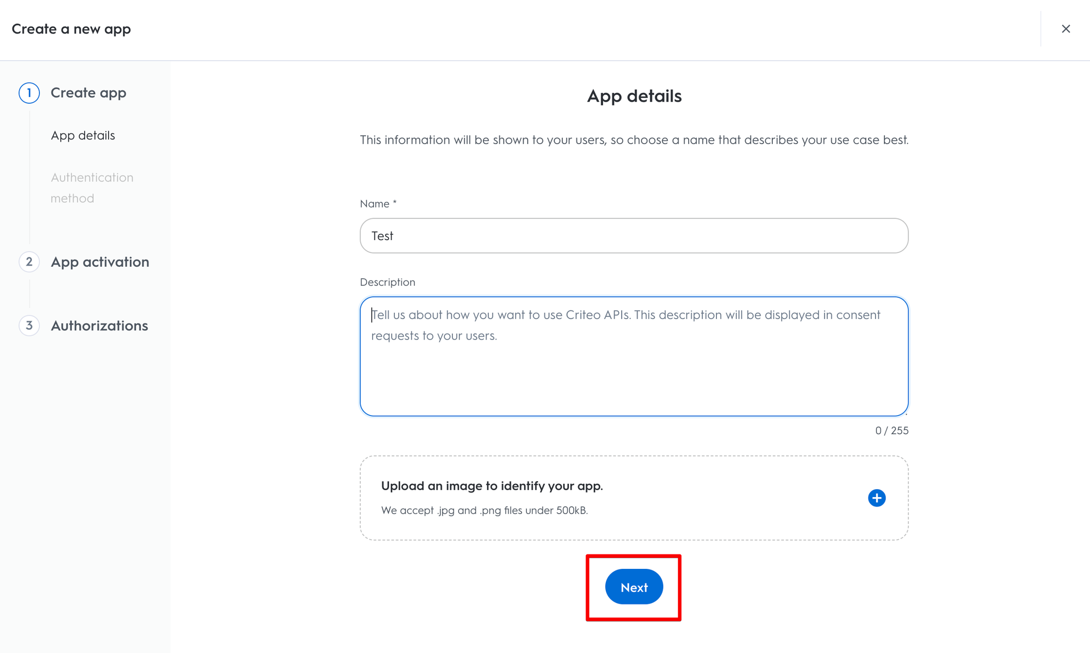
Task: Go to Authentication method sub-step
Action: 92,187
